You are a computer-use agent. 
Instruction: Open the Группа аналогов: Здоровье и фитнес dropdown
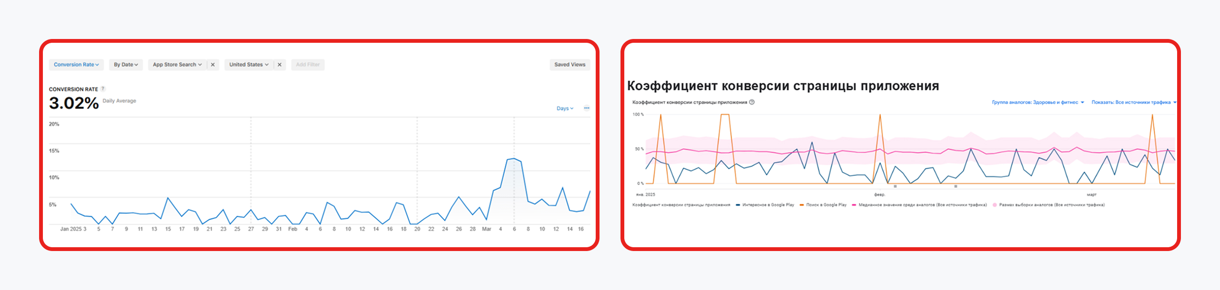pyautogui.click(x=1038, y=102)
